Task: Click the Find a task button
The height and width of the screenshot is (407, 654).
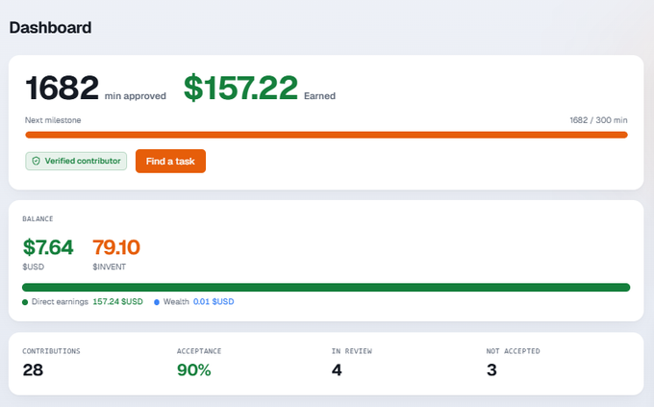Action: tap(170, 161)
